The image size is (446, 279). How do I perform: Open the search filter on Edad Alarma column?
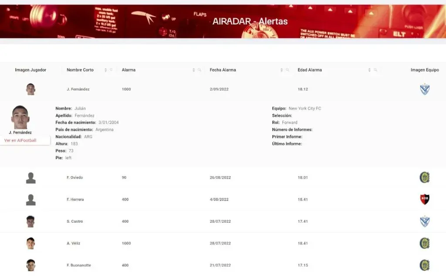pos(375,70)
